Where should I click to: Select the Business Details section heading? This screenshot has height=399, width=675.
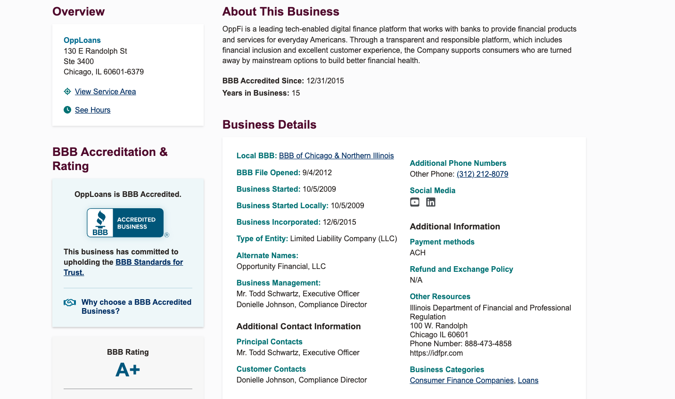[x=269, y=124]
